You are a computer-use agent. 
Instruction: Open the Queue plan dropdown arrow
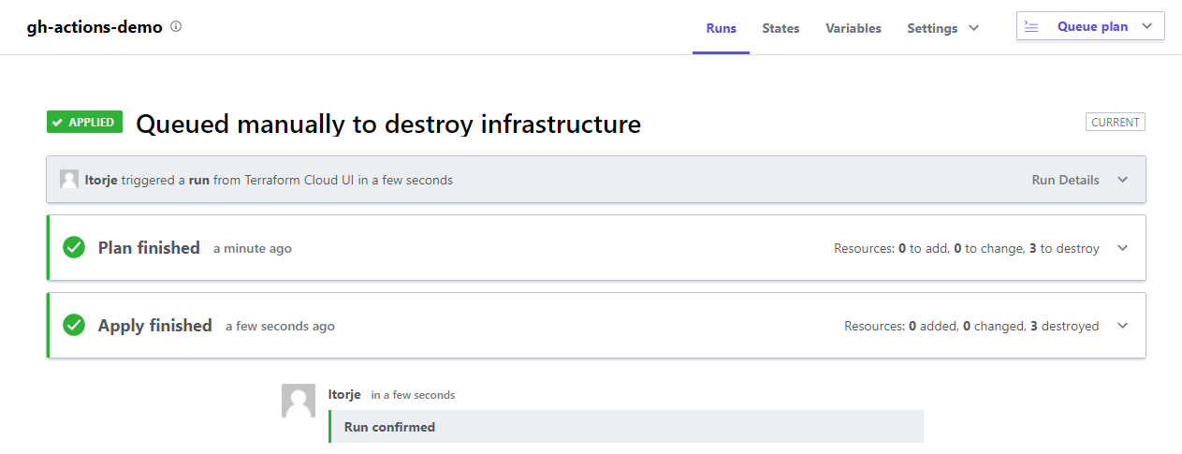pyautogui.click(x=1146, y=27)
